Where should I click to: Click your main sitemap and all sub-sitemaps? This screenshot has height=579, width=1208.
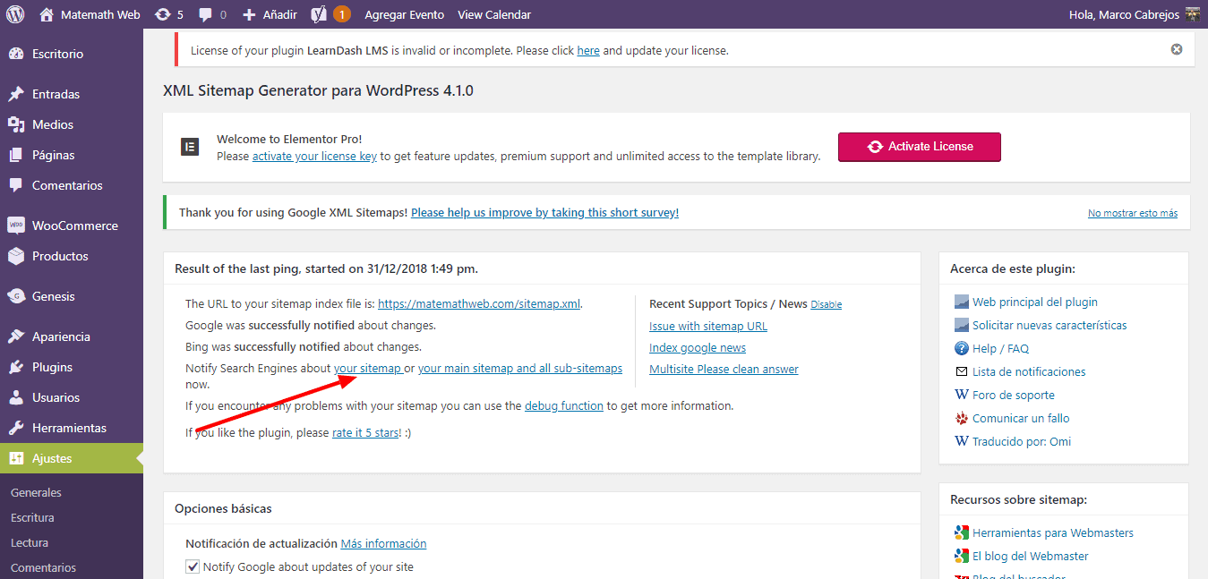pos(520,368)
